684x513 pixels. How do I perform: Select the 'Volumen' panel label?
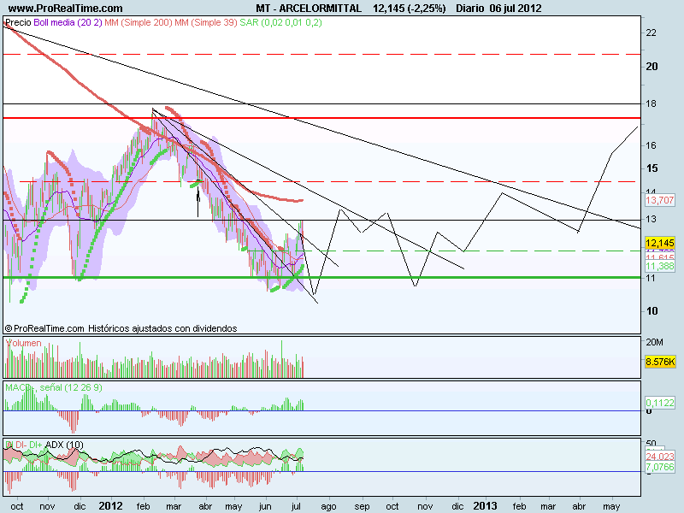click(x=24, y=344)
